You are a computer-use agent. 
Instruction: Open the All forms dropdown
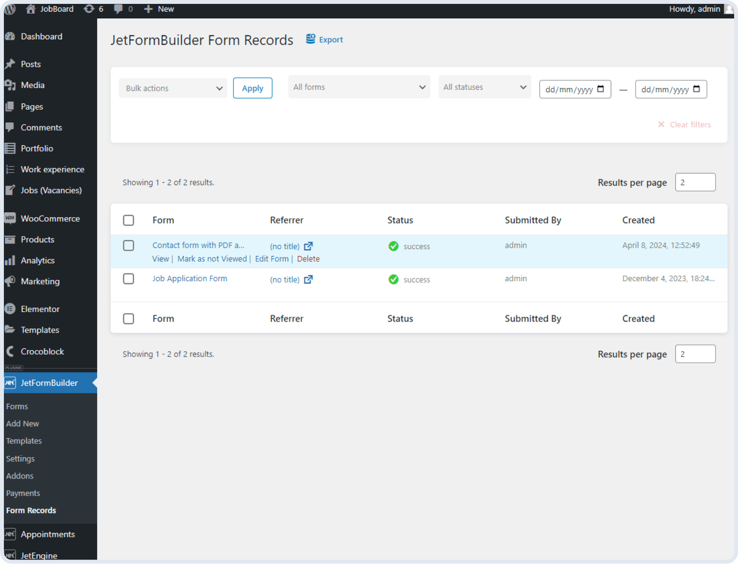pyautogui.click(x=359, y=86)
